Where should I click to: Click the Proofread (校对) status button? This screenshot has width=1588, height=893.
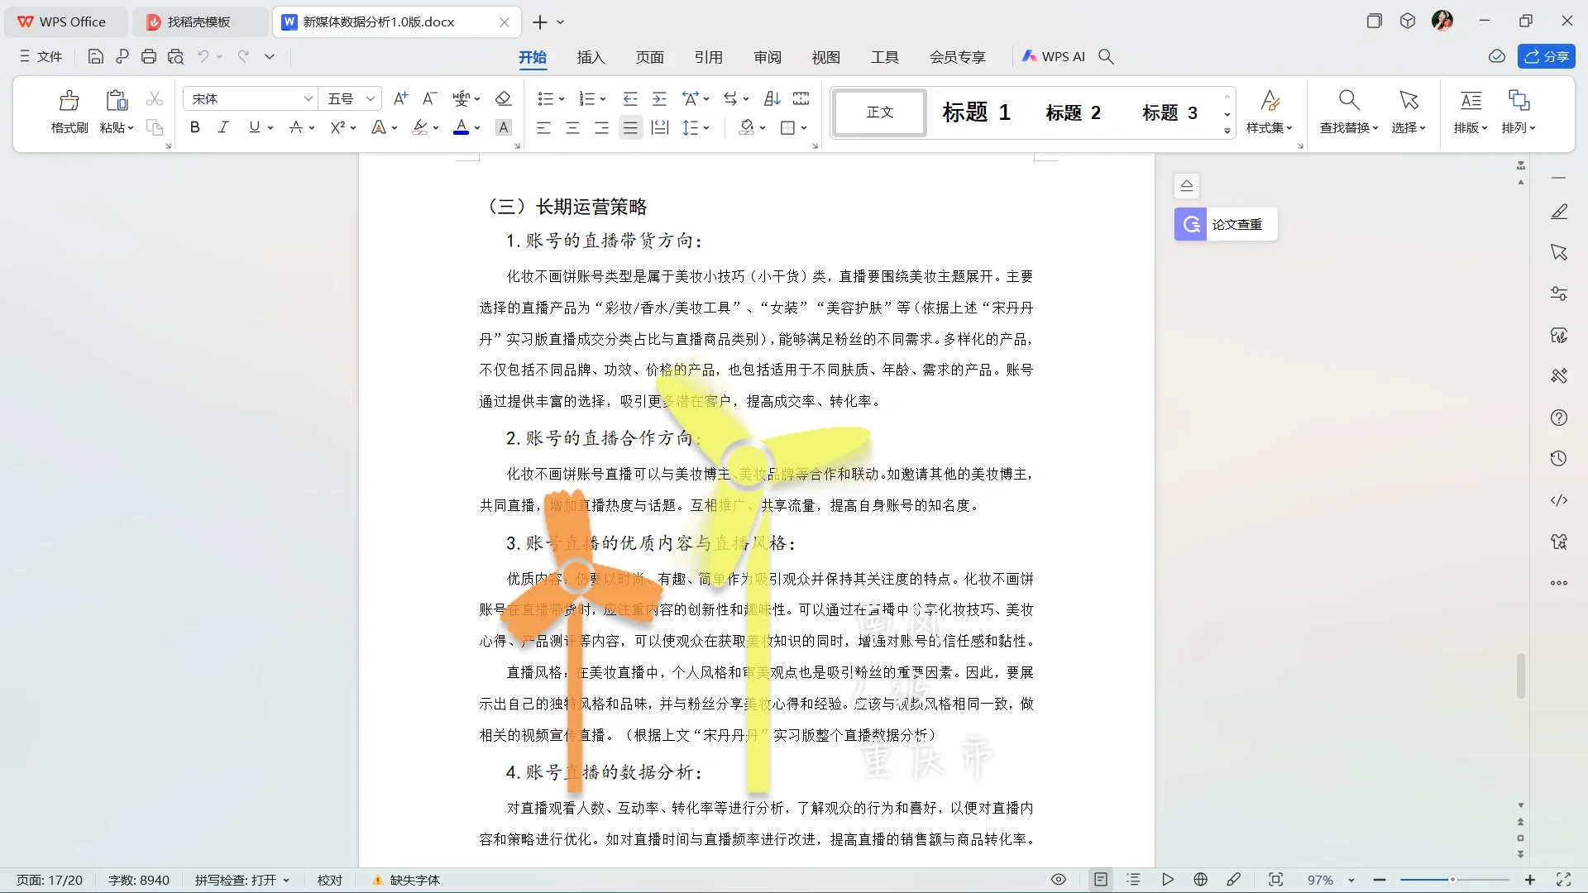330,880
